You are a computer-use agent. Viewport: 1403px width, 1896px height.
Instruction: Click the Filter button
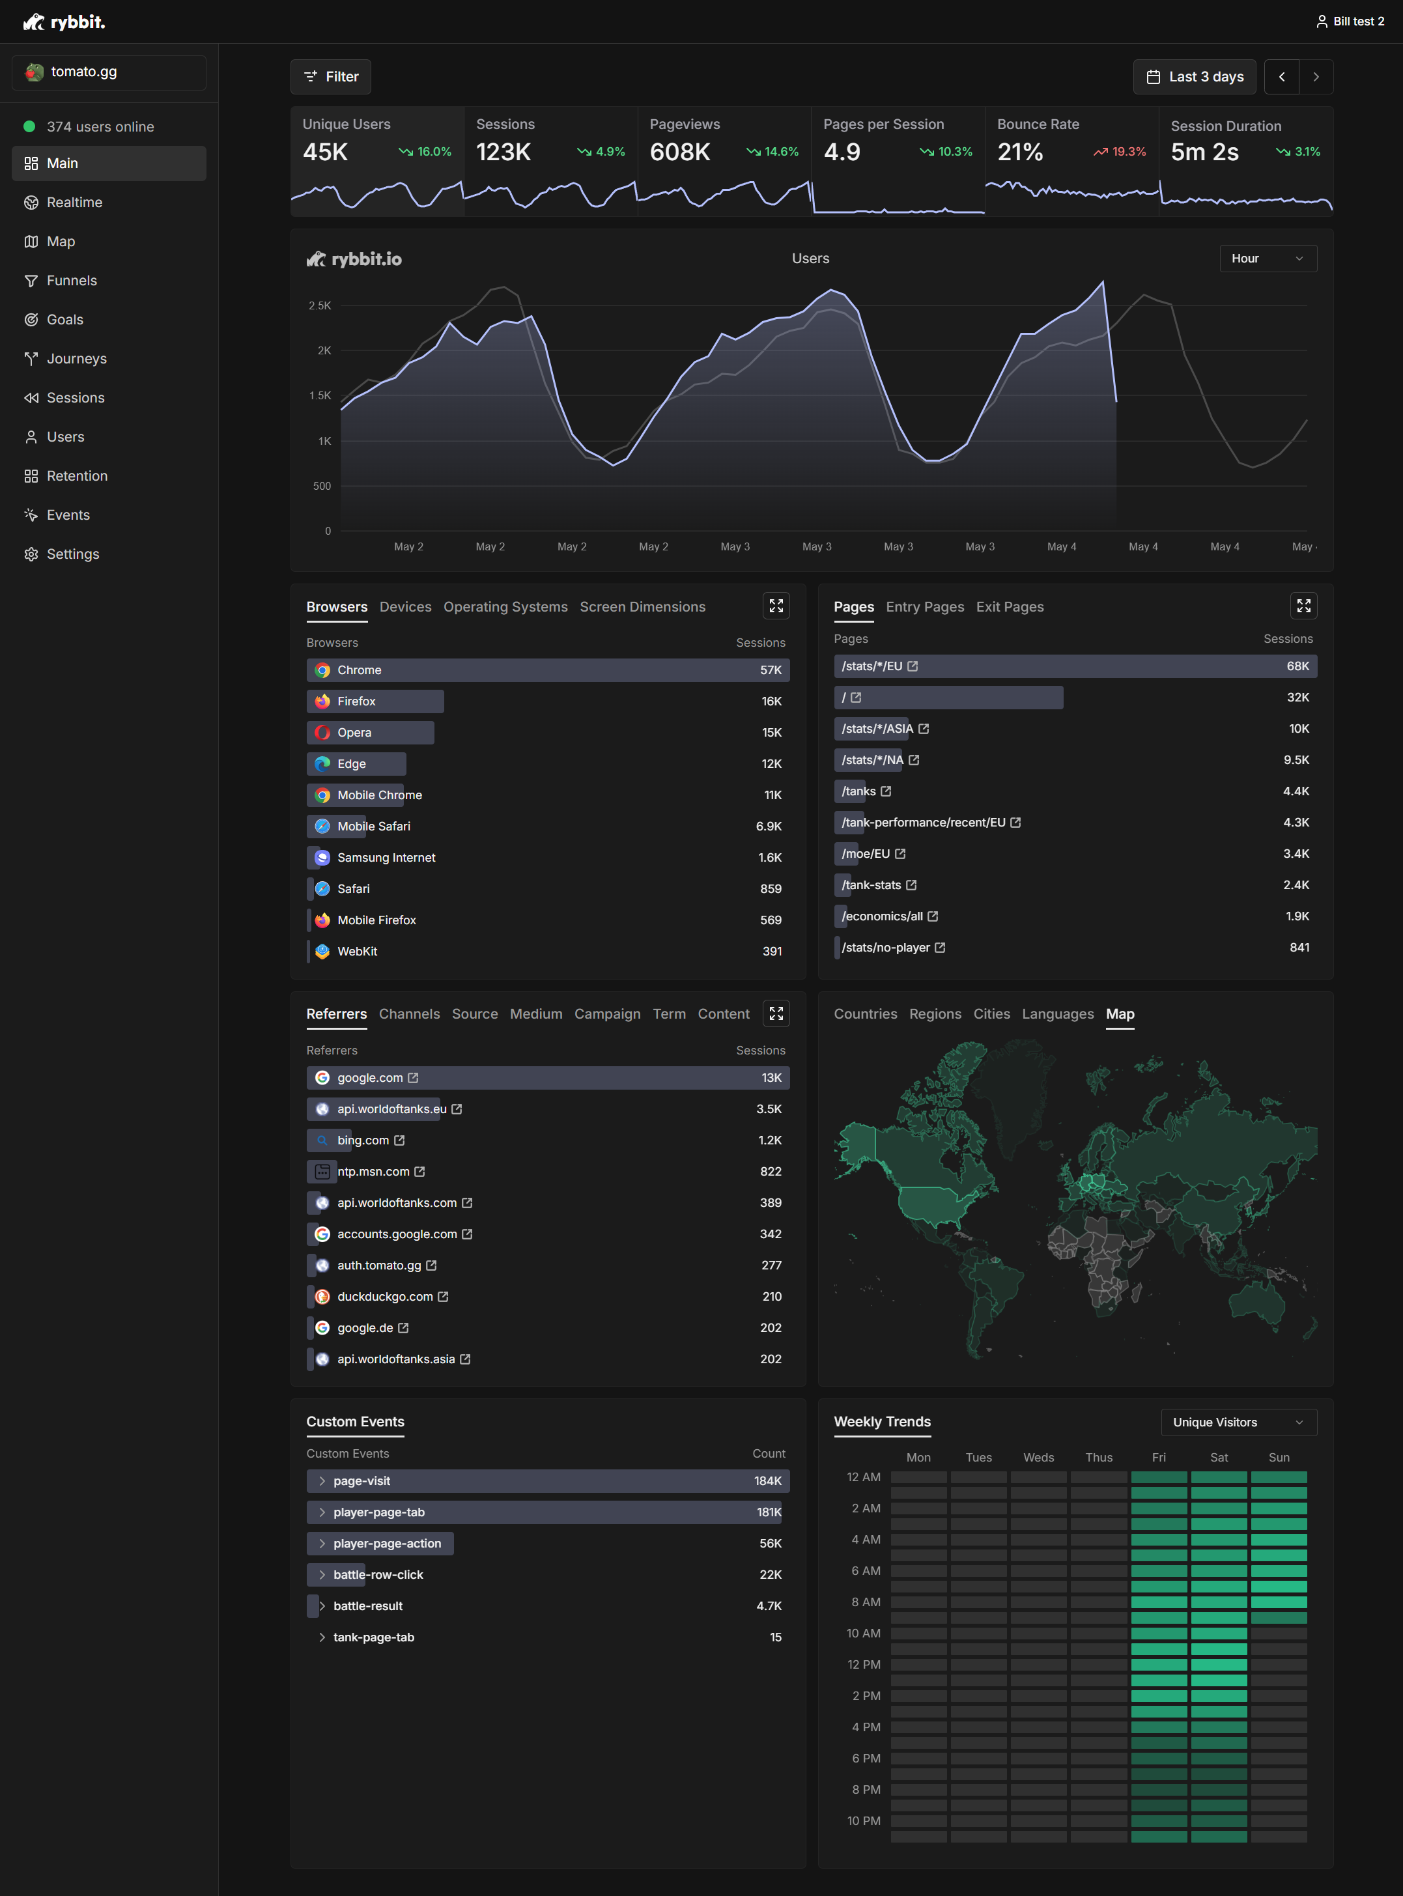[x=330, y=76]
